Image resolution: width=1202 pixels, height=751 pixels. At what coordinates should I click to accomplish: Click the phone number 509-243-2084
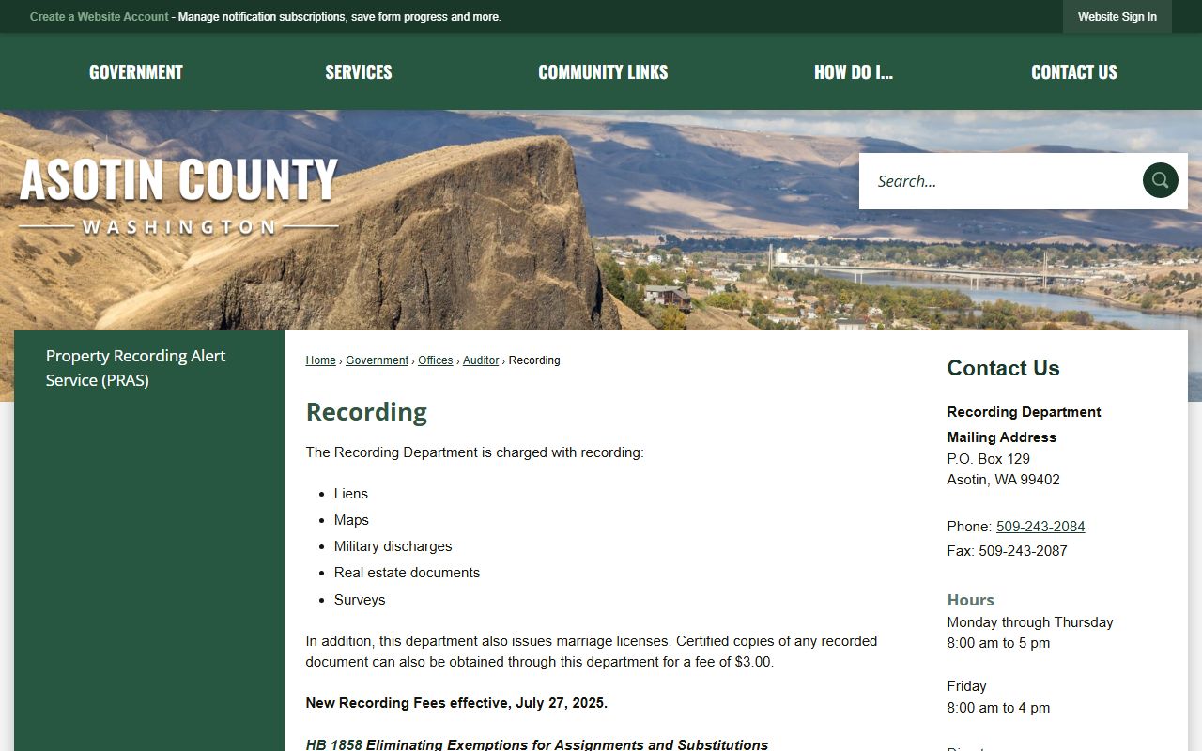(1040, 527)
